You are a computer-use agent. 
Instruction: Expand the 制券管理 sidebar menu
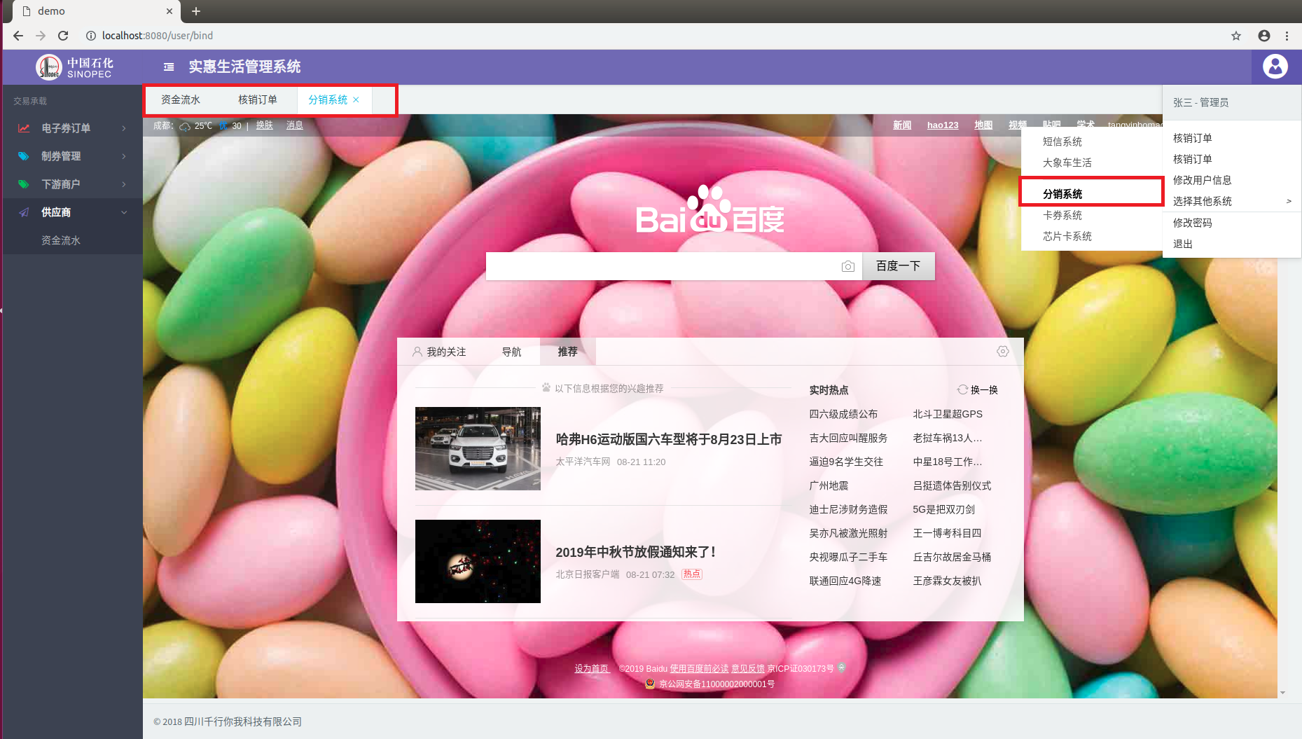point(124,156)
